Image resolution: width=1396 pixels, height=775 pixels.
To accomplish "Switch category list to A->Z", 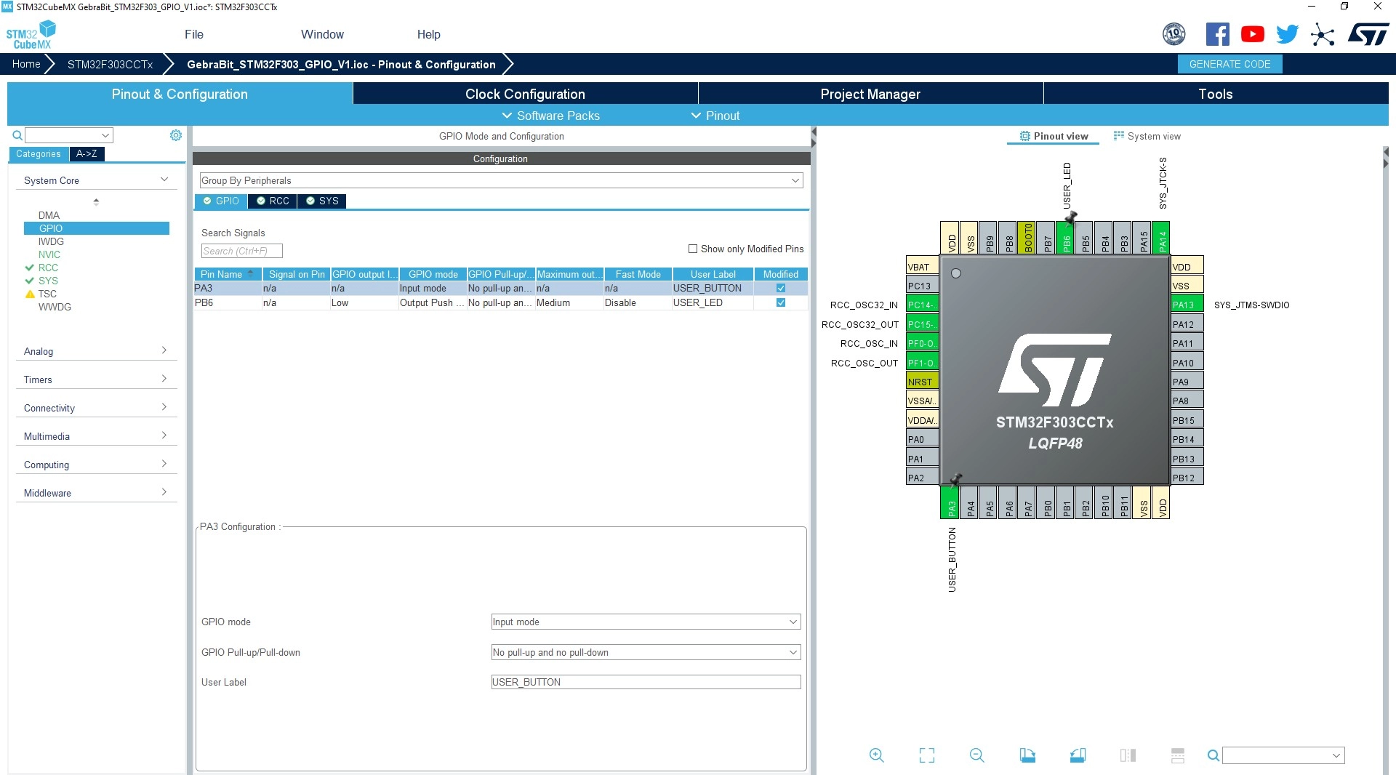I will (87, 153).
